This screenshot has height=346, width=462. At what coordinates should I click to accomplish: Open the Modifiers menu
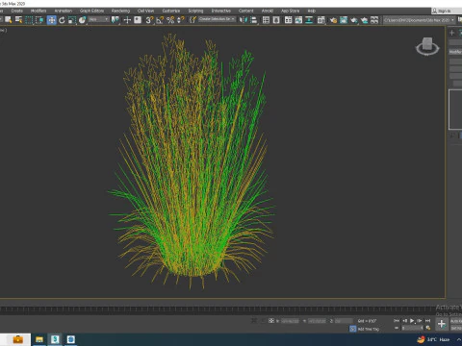[38, 11]
